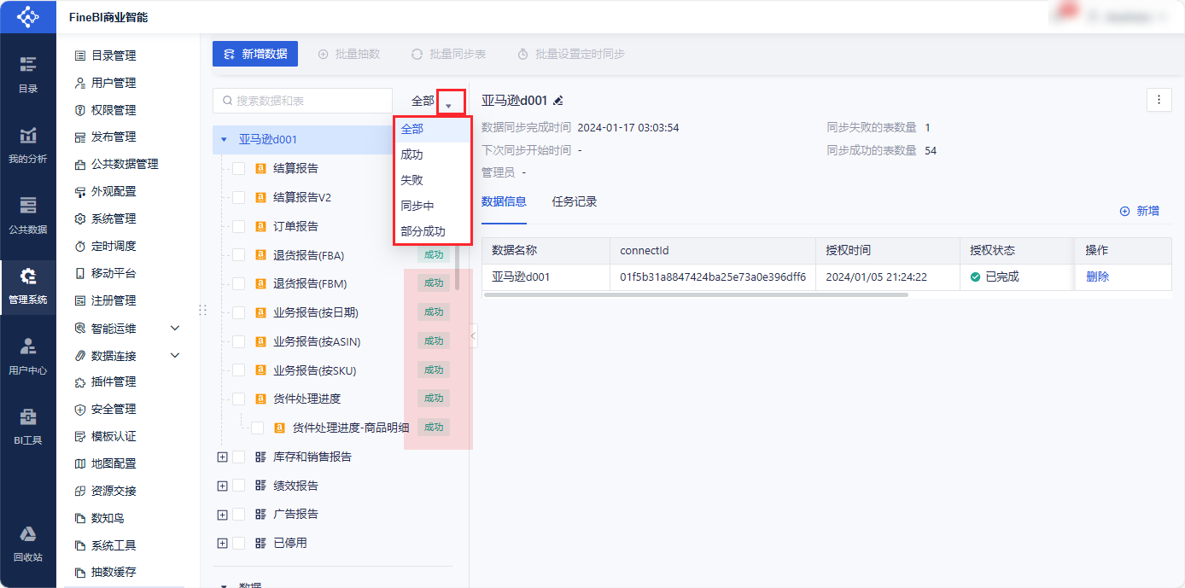Choose 成功 in the filter list
The width and height of the screenshot is (1185, 588).
(x=432, y=154)
